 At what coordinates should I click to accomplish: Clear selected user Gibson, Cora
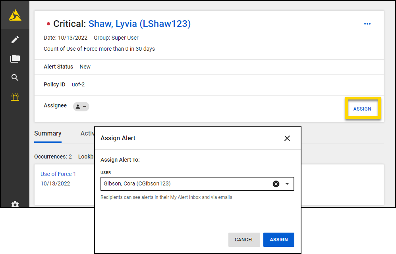click(276, 184)
